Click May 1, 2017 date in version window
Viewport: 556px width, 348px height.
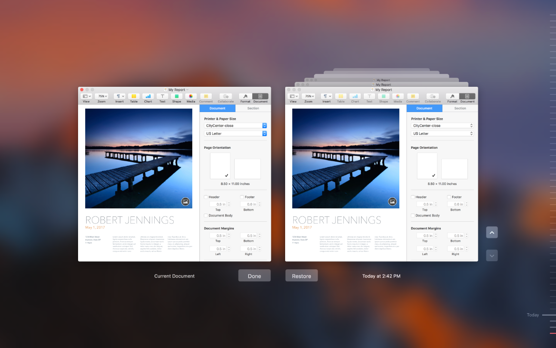tap(302, 227)
